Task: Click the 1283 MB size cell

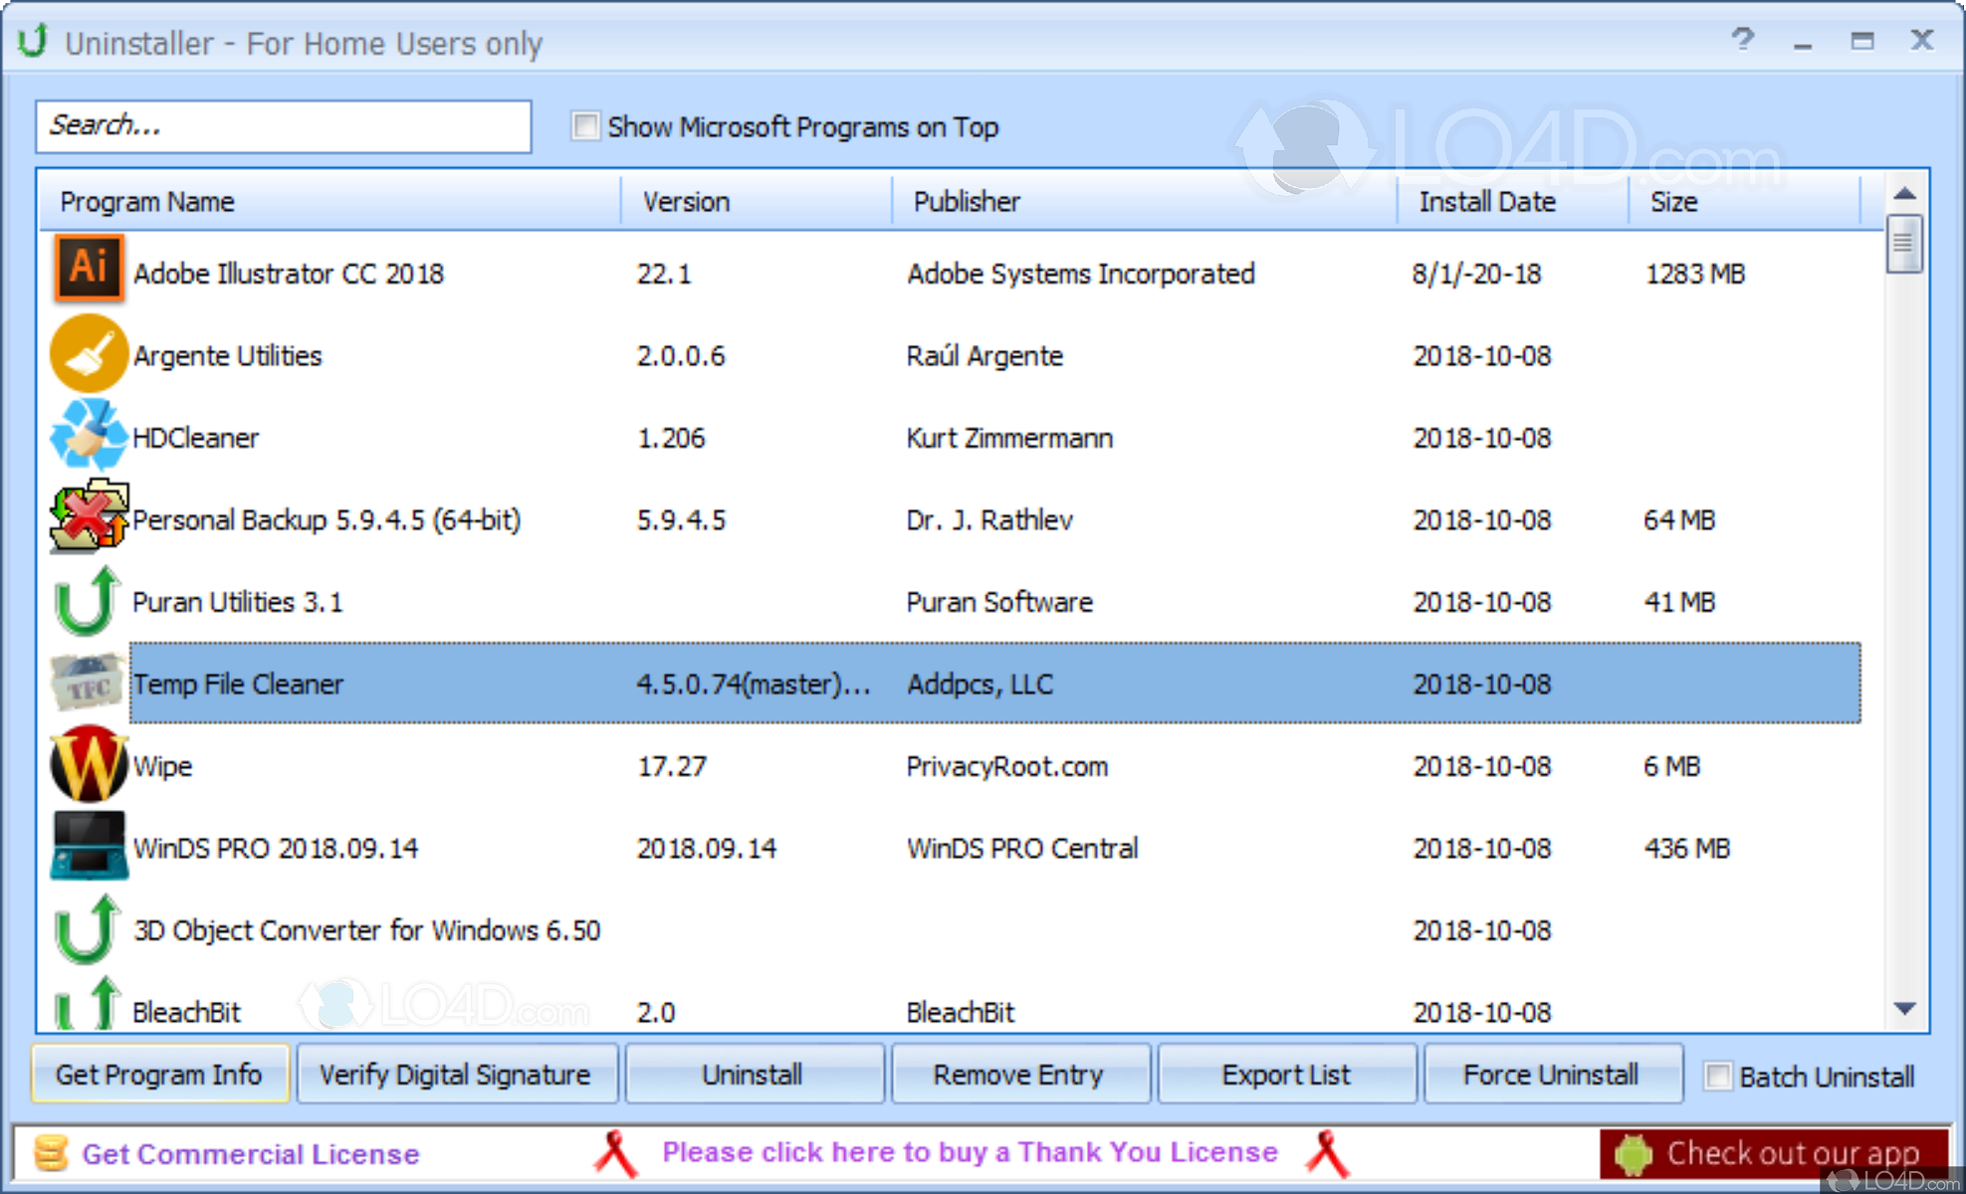Action: (x=1695, y=274)
